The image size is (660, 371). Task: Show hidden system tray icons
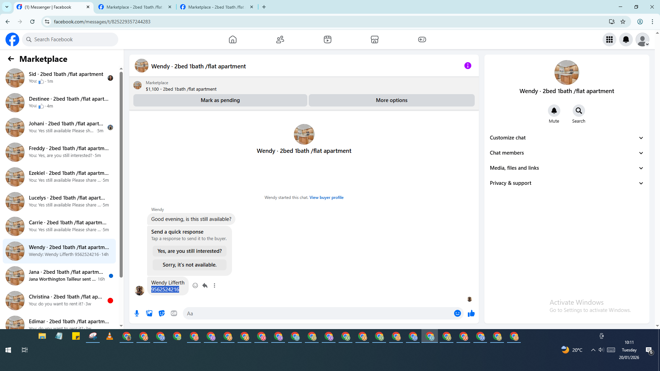click(x=593, y=350)
